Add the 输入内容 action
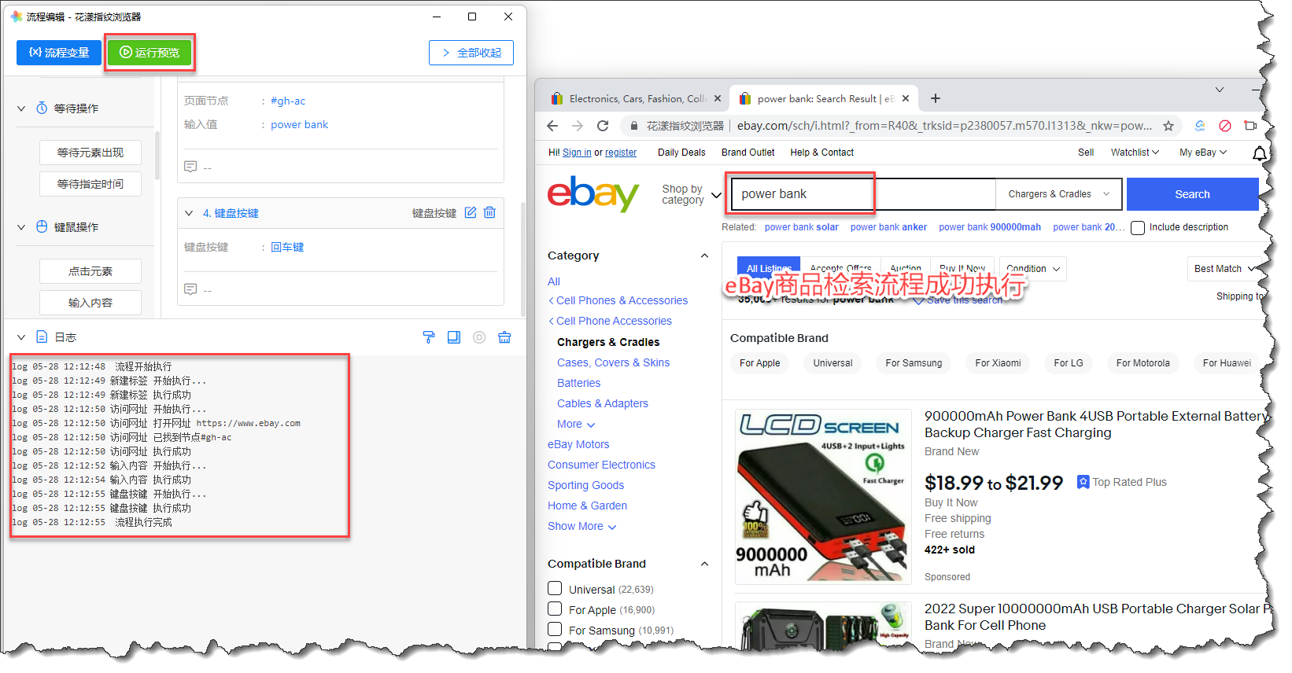Image resolution: width=1292 pixels, height=673 pixels. click(x=90, y=303)
